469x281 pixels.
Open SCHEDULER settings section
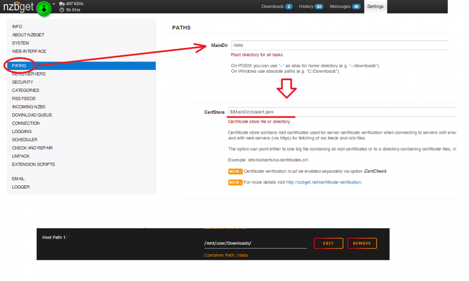click(24, 140)
